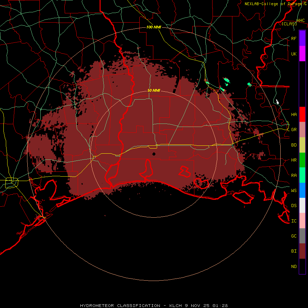Screen dimensions: 308x308
Task: Click the RA light green legend swatch
Action: (x=302, y=175)
